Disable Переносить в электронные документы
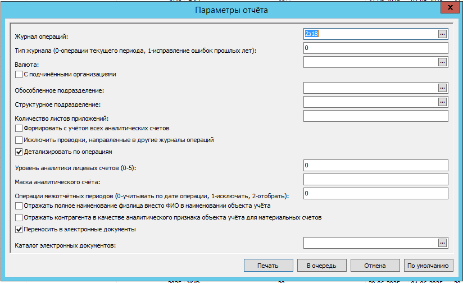 click(x=19, y=229)
